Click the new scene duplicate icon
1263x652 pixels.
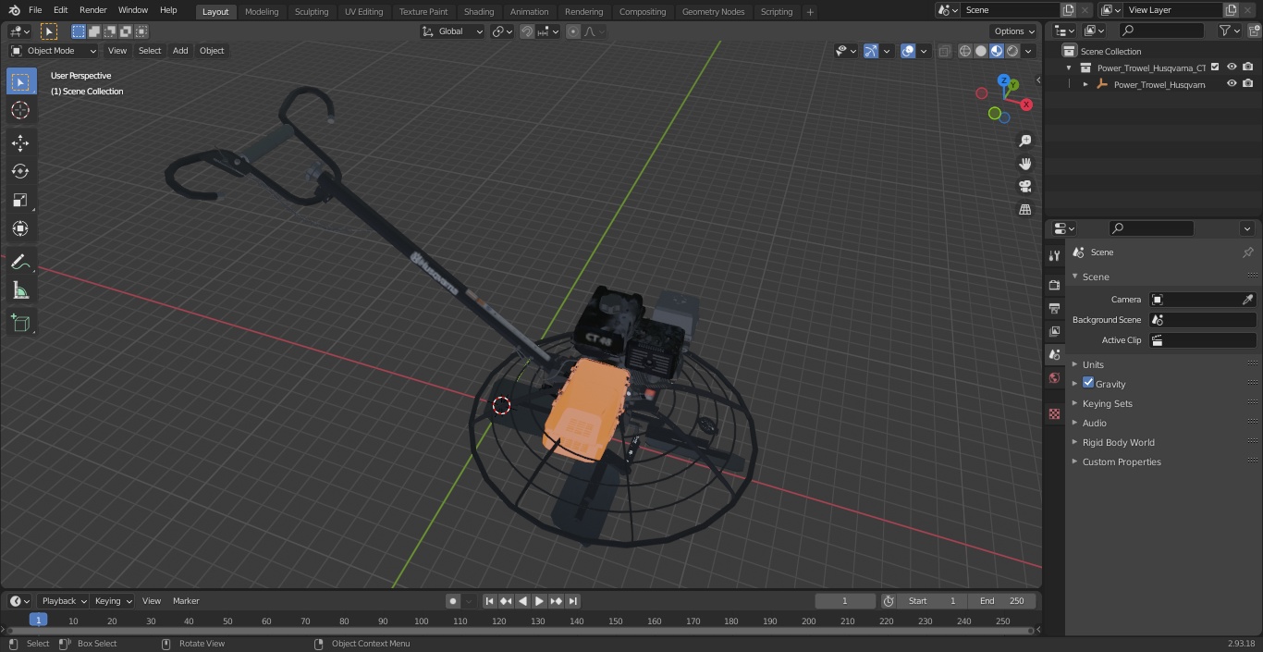pos(1068,10)
